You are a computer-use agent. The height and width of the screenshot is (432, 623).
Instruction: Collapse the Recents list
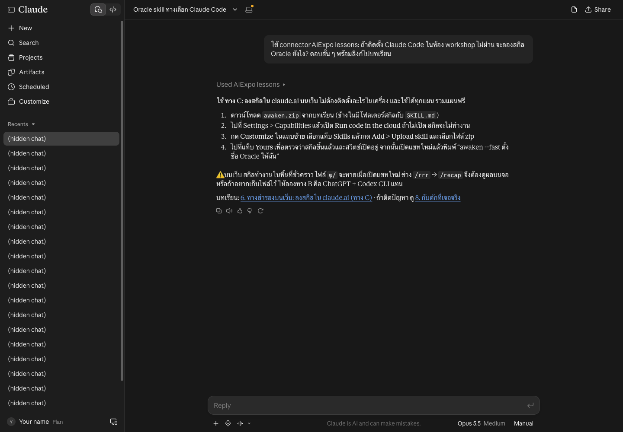point(21,124)
